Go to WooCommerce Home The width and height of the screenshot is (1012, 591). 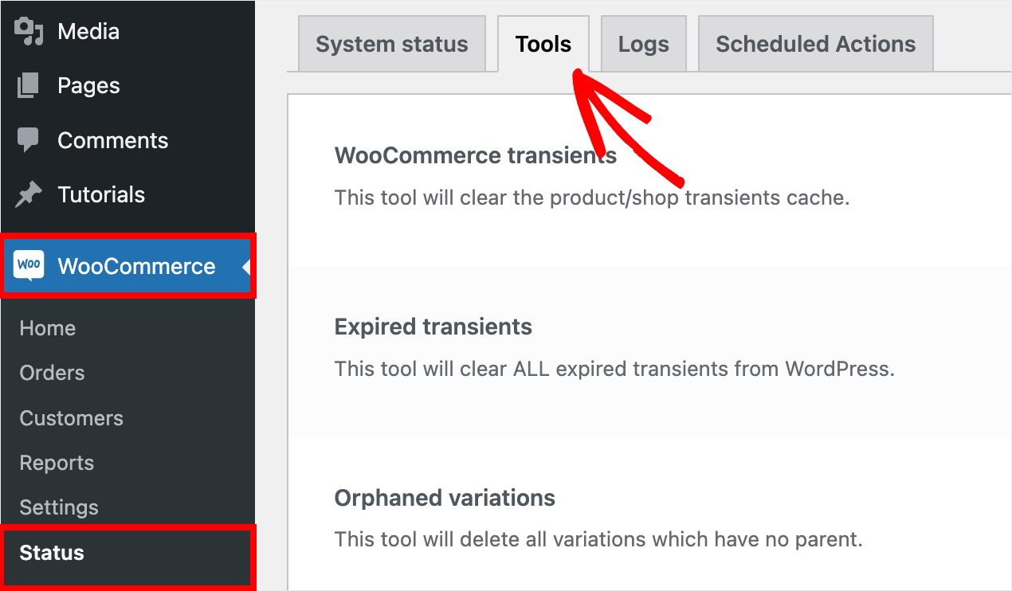[47, 327]
